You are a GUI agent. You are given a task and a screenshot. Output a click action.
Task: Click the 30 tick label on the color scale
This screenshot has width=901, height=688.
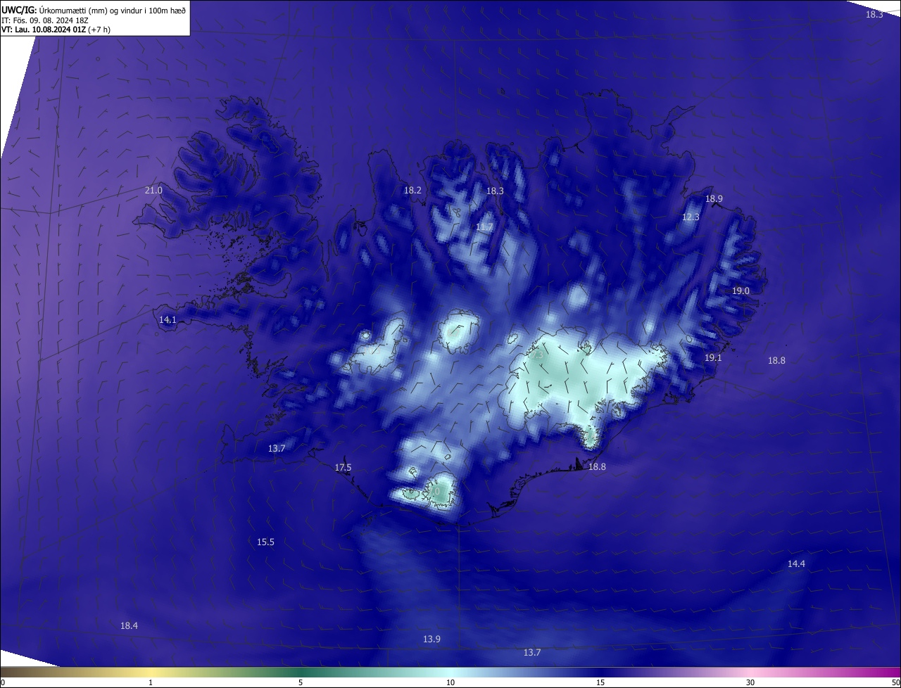[x=750, y=683]
